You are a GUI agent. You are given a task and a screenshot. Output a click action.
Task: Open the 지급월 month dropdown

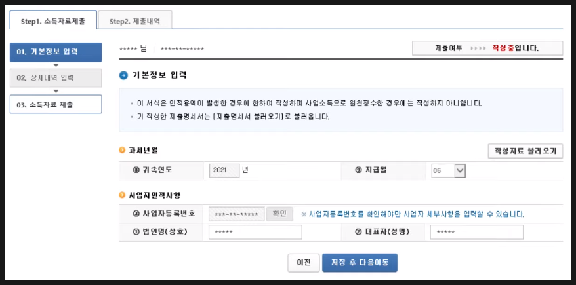459,170
